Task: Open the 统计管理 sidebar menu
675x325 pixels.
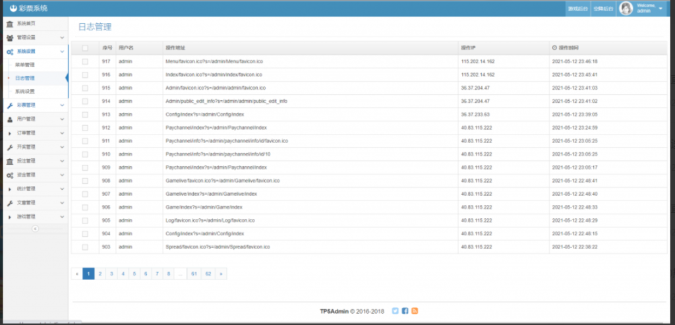Action: (26, 189)
